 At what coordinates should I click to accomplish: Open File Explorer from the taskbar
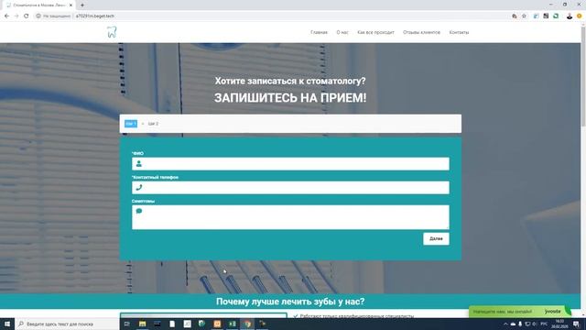tap(143, 324)
